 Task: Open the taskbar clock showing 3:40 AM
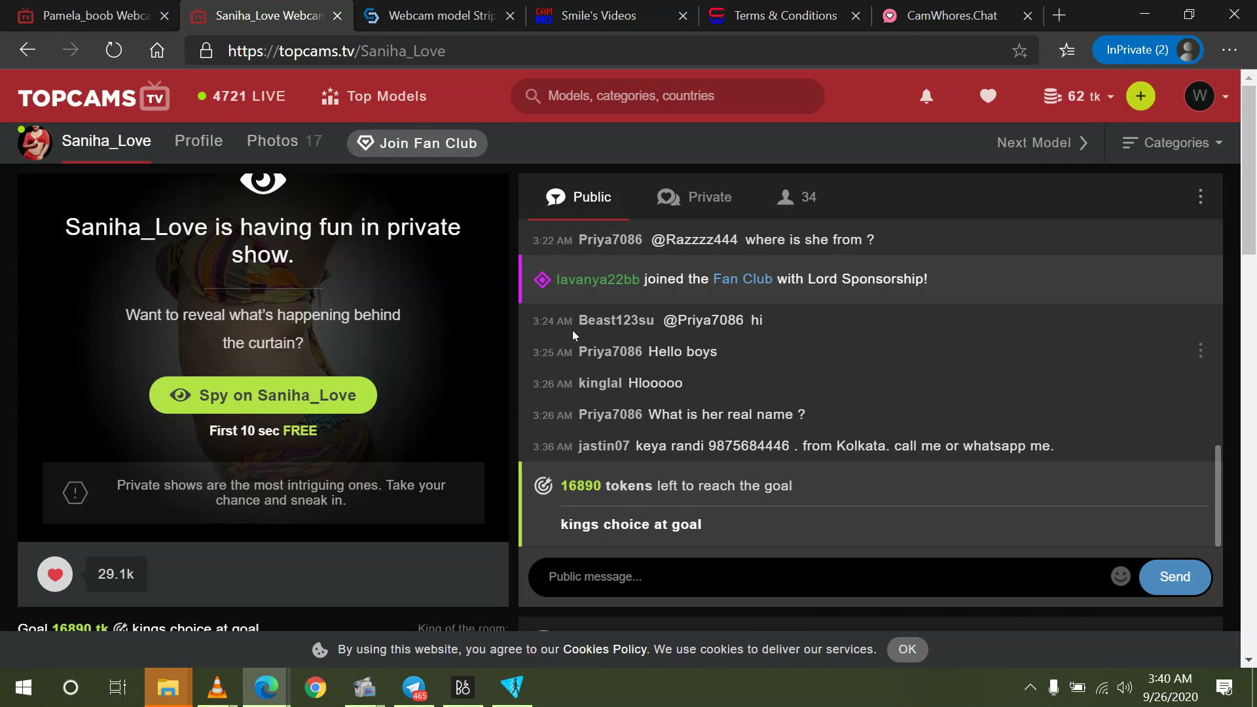[x=1170, y=687]
